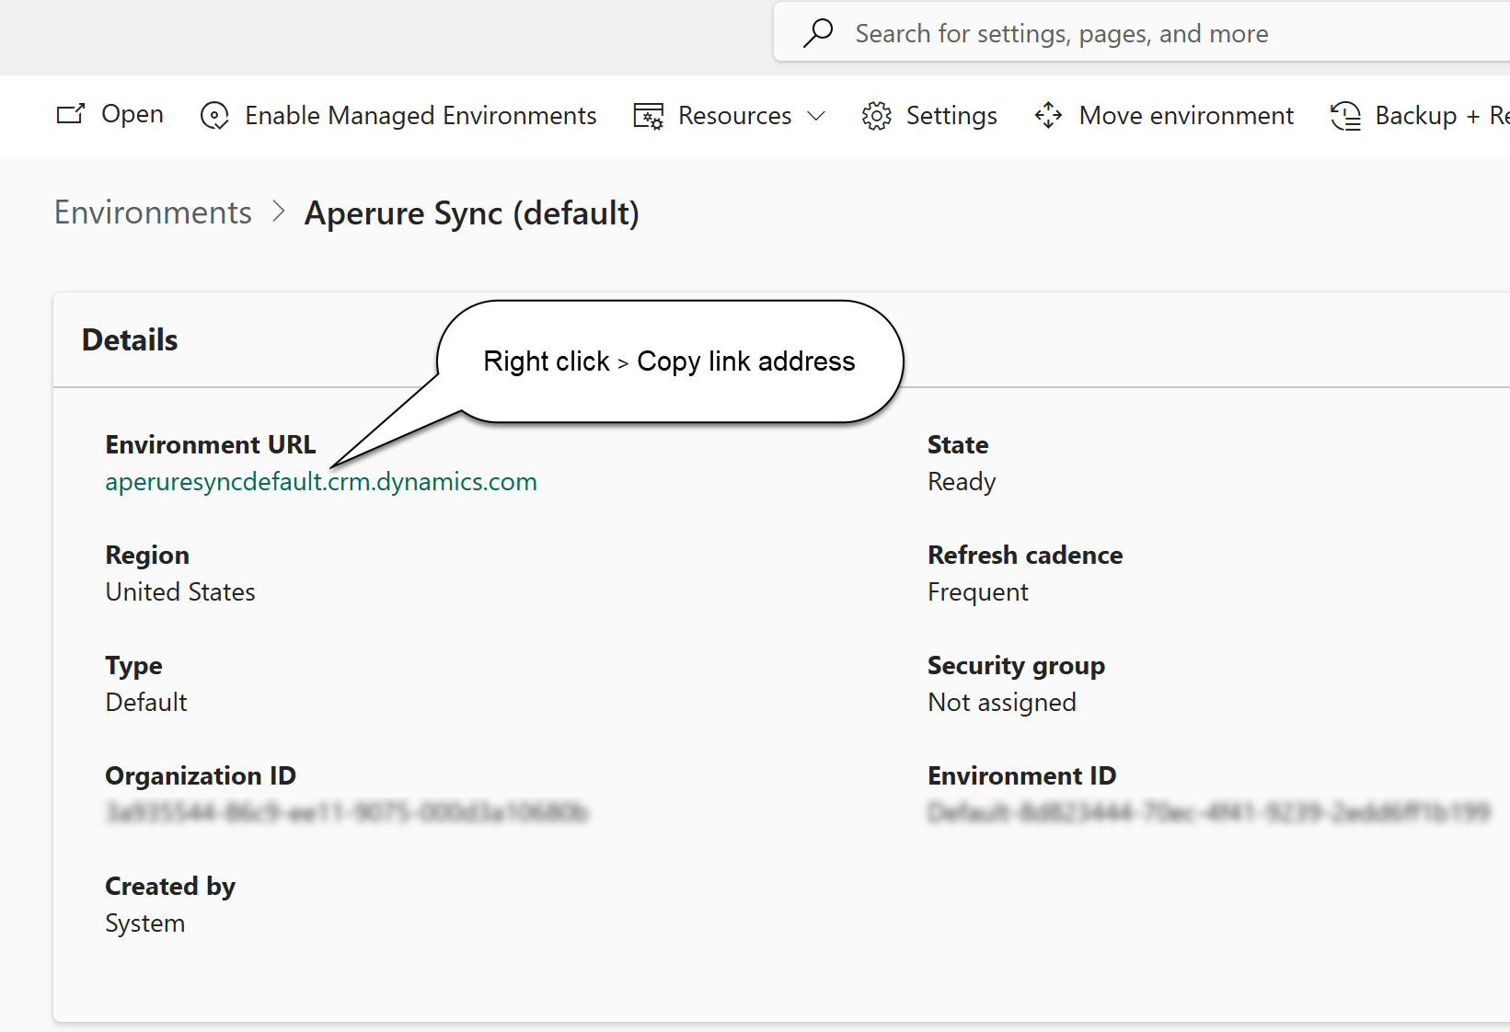Click the Aperure Sync (default) breadcrumb title

pos(471,213)
